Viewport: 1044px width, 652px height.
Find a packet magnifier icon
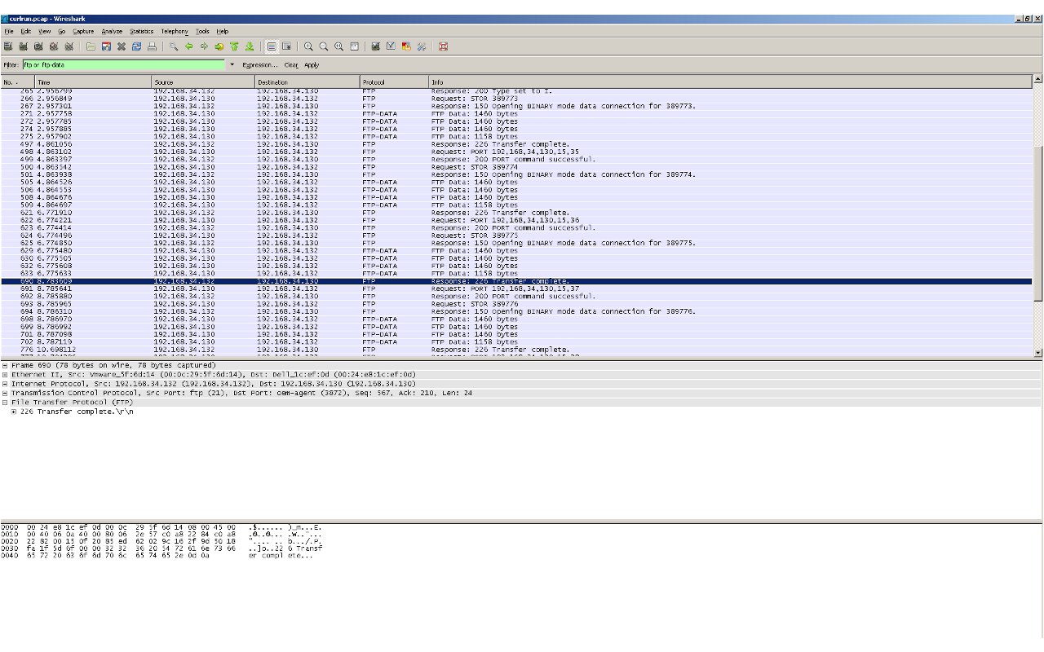(x=174, y=46)
